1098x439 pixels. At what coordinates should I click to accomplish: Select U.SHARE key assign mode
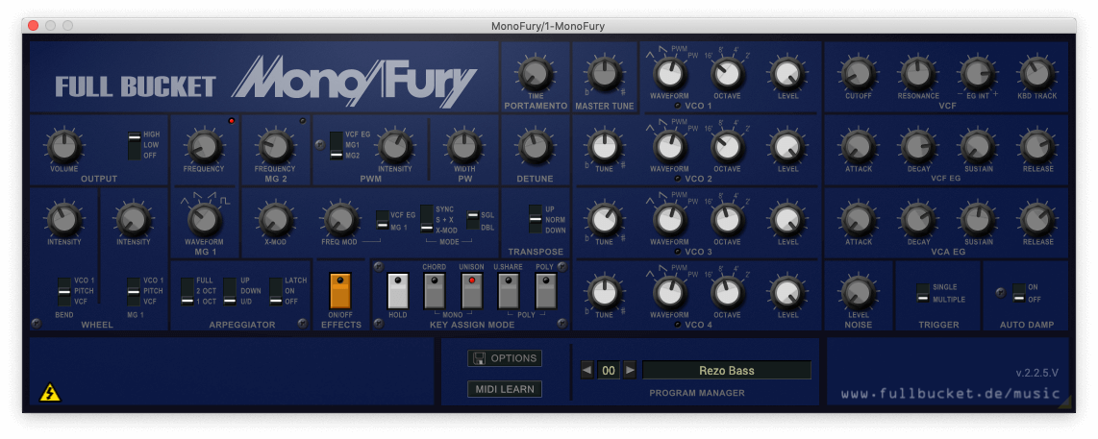509,290
